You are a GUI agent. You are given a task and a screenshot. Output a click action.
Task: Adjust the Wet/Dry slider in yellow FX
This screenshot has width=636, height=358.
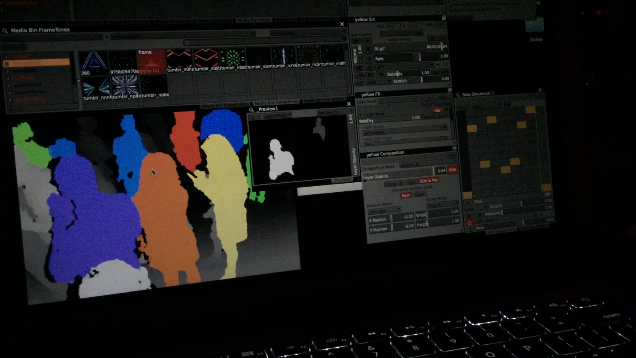(x=390, y=120)
